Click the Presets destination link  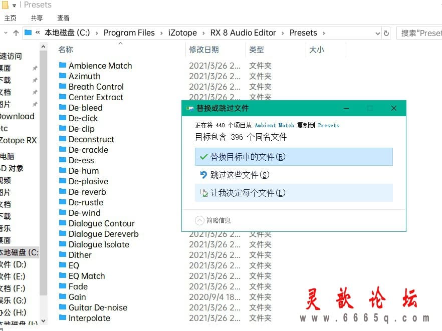[328, 125]
